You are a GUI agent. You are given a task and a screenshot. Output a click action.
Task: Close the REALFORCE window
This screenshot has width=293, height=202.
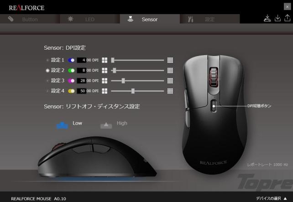[287, 7]
